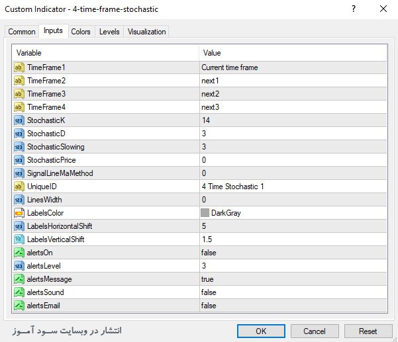Toggle the alertsMessage true value

[x=292, y=279]
